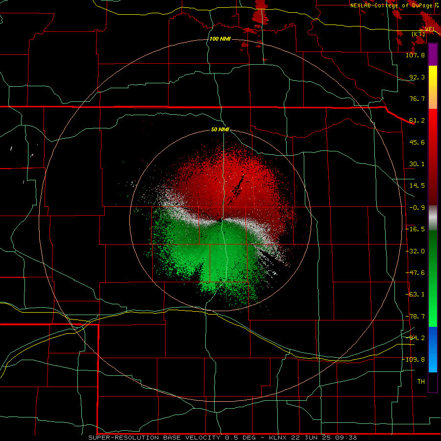The height and width of the screenshot is (441, 441).
Task: Click the [KT] units label
Action: [418, 34]
